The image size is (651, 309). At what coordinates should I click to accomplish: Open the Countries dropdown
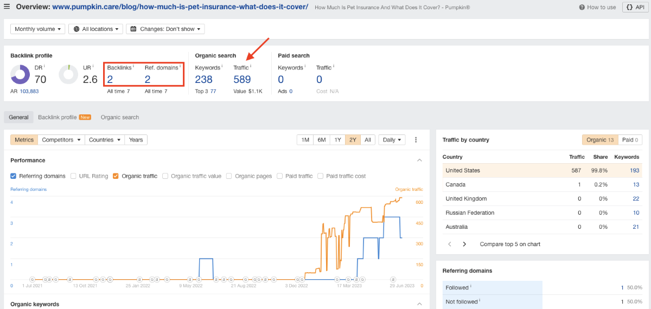(105, 140)
